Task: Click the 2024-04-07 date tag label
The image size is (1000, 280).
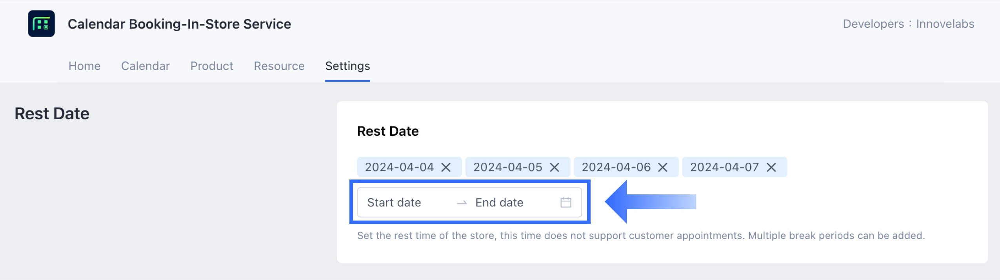Action: (x=724, y=167)
